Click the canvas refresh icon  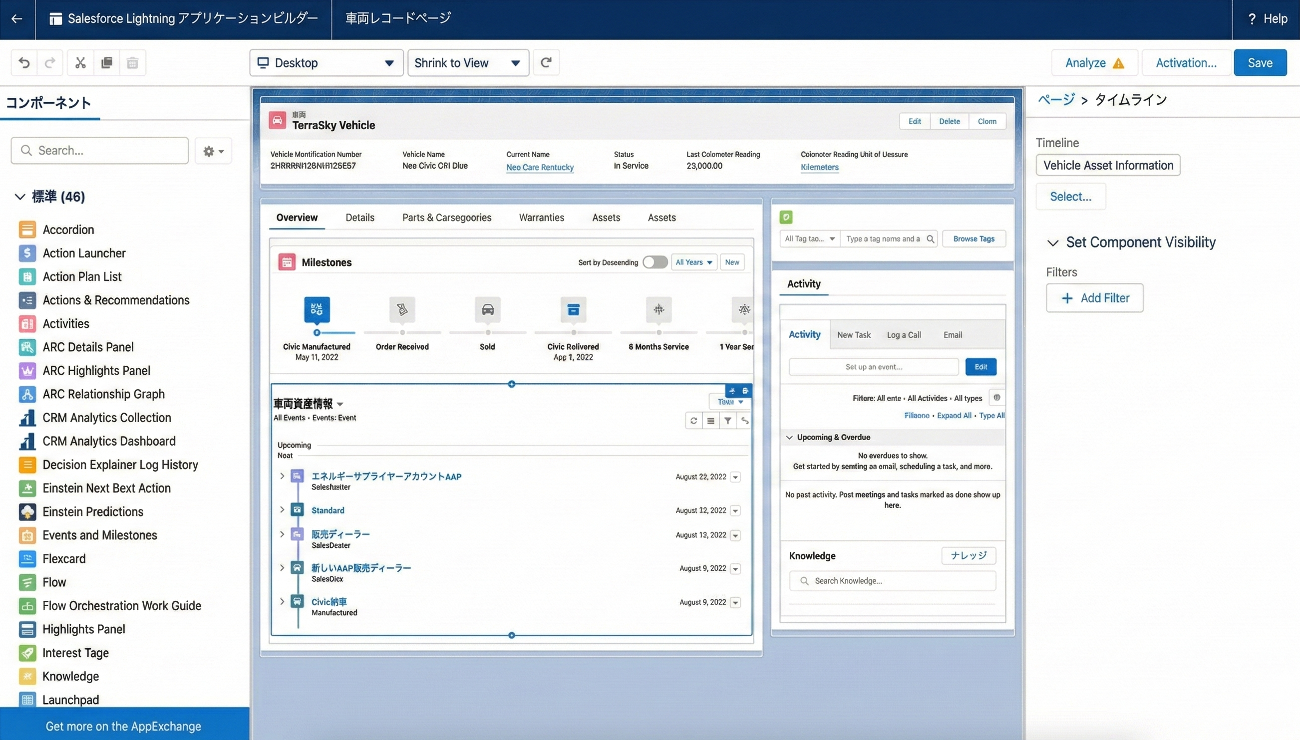click(546, 62)
